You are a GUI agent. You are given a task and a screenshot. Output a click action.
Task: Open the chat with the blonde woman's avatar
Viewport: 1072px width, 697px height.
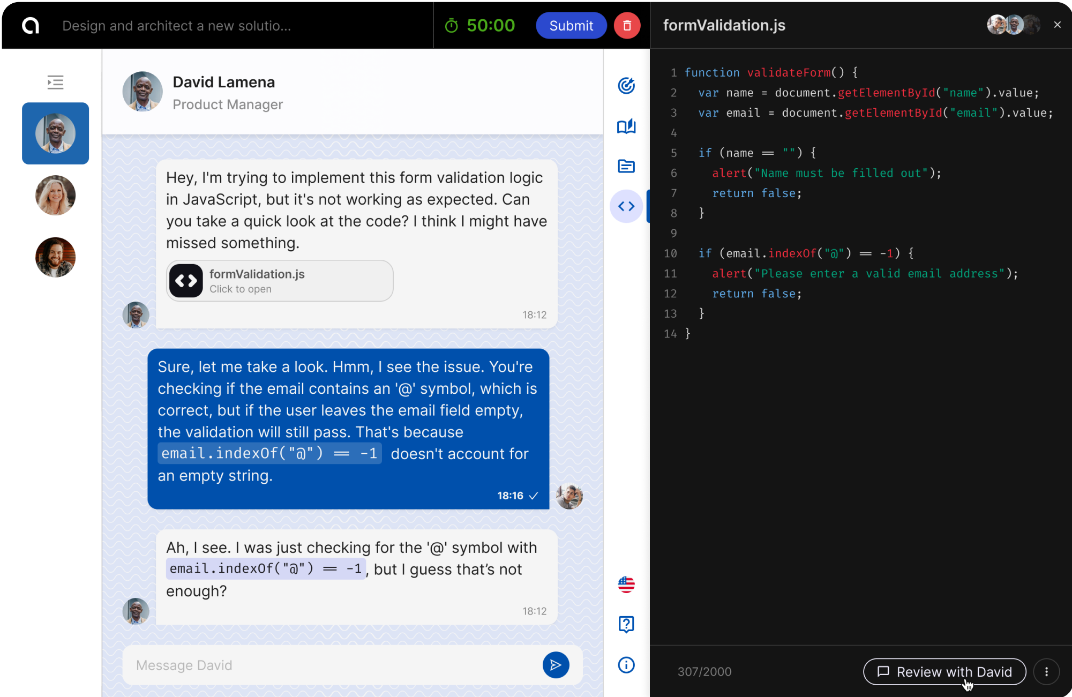click(55, 196)
